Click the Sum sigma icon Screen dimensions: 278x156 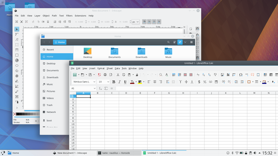tap(106, 88)
